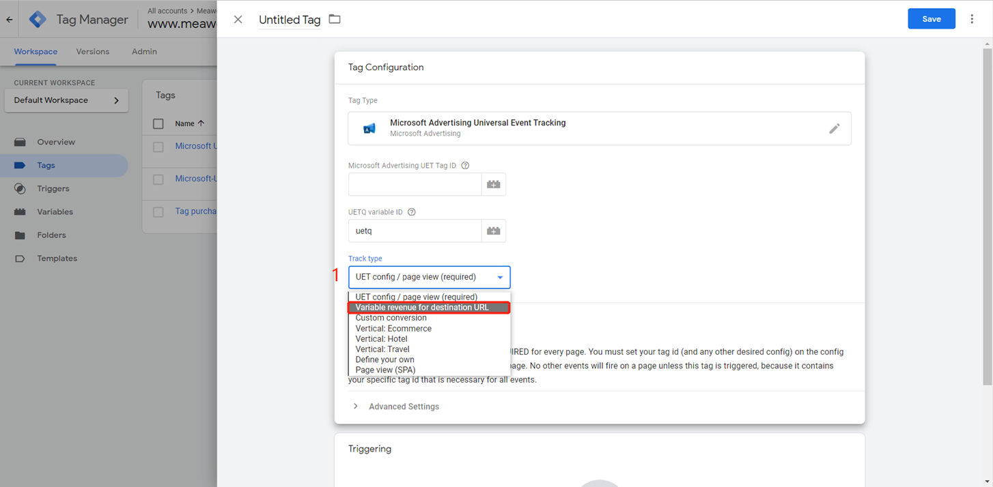
Task: Click the Tag Manager diamond logo
Action: pyautogui.click(x=38, y=20)
